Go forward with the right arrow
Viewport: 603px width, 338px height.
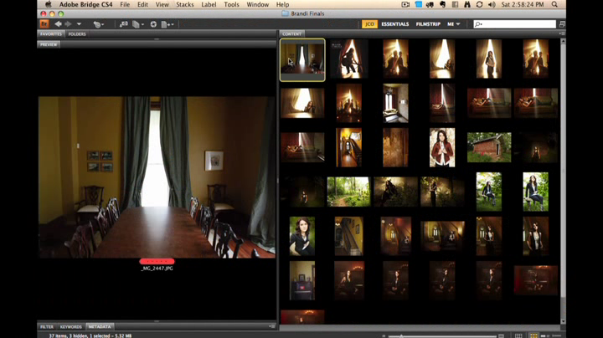(68, 23)
